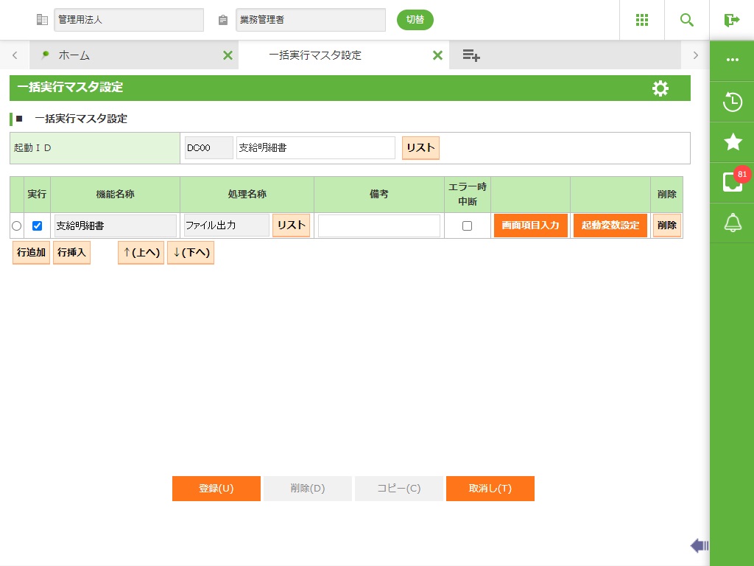Open the notifications bell icon
The image size is (754, 566).
[x=733, y=223]
